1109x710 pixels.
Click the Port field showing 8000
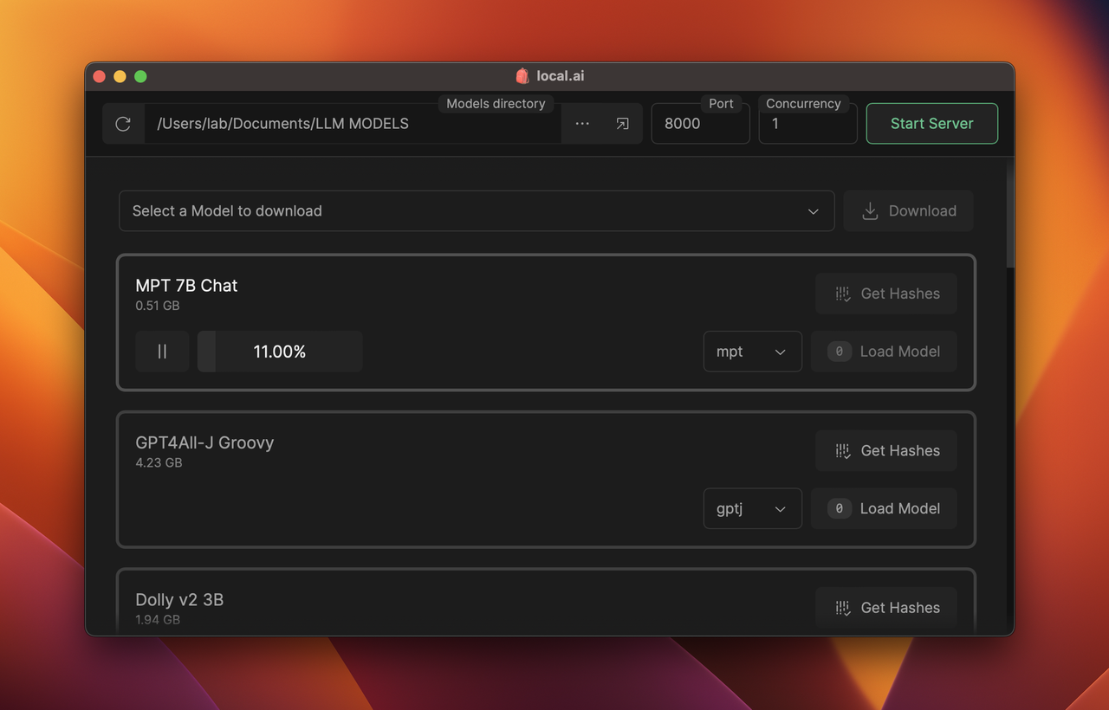pos(700,124)
